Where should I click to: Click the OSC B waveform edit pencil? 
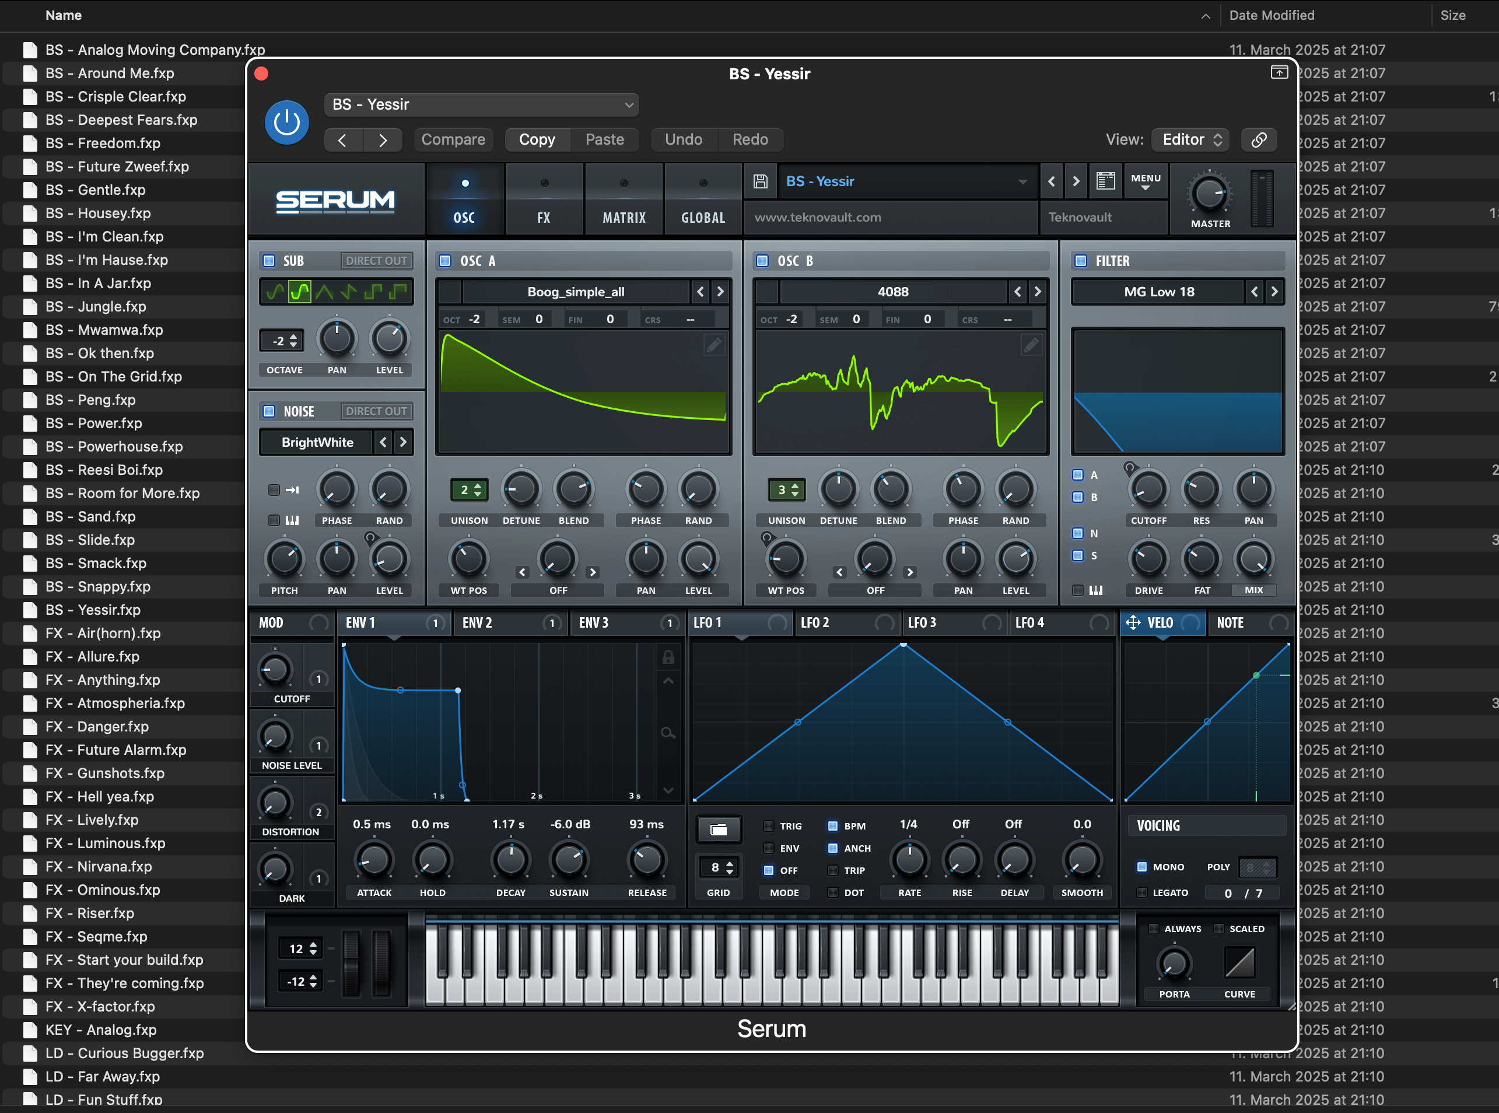[1031, 345]
